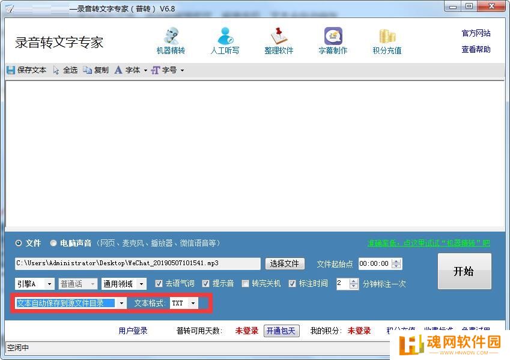Viewport: 510px width, 360px height.
Task: Click the mp3 file path field
Action: (x=138, y=263)
